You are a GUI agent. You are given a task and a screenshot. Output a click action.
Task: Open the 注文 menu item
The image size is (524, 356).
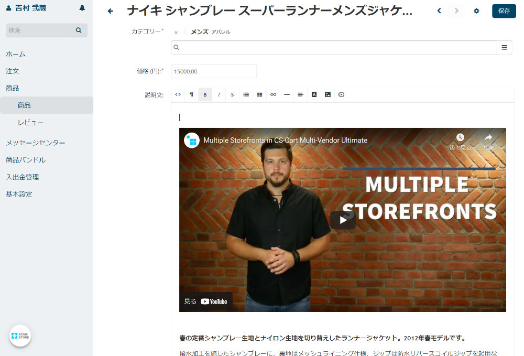(x=13, y=71)
